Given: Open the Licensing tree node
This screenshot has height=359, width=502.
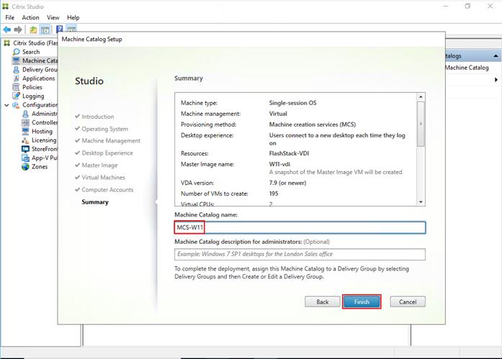Looking at the screenshot, I should pyautogui.click(x=39, y=140).
